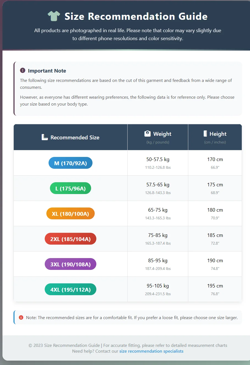Screen dimensions: 250x365
Task: Choose the 4XL (195/112A) teal badge
Action: pos(71,290)
